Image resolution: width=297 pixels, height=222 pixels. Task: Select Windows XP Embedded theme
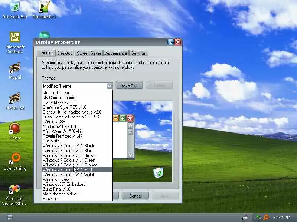(x=77, y=184)
